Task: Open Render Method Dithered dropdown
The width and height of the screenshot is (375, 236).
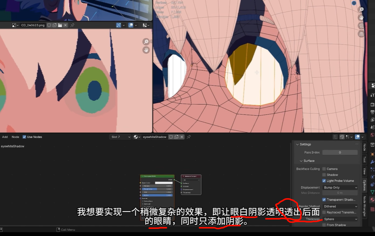Action: (x=340, y=206)
